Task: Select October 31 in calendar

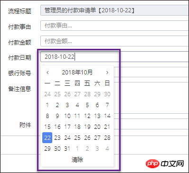Action: tap(67, 149)
